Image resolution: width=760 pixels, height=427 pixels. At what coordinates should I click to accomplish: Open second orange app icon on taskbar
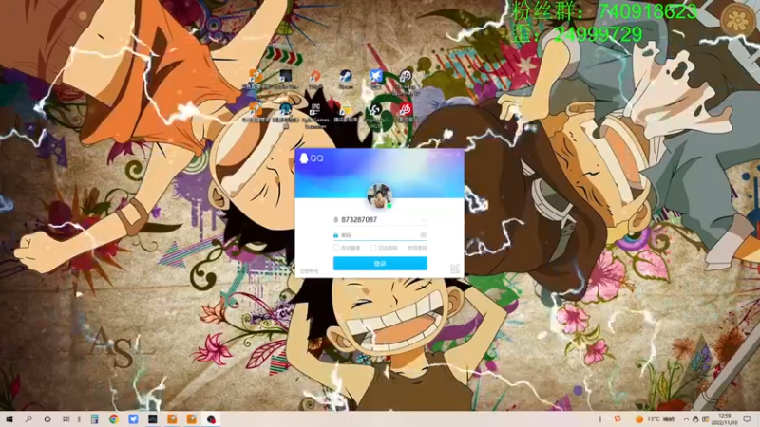click(192, 418)
